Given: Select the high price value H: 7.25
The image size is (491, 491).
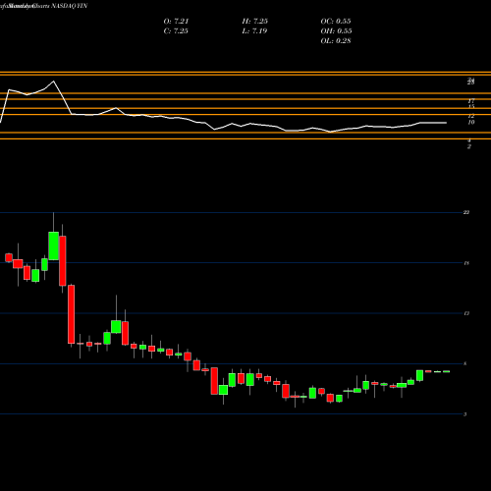Looking at the screenshot, I should click(255, 22).
